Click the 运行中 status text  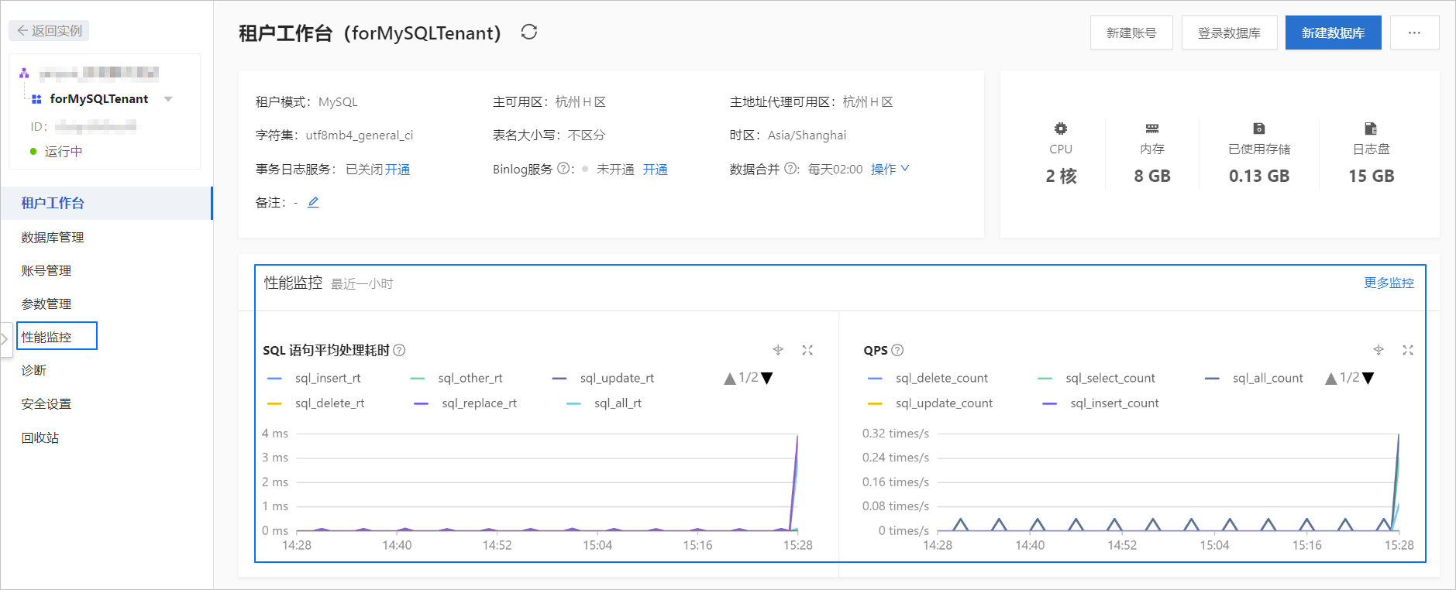coord(64,151)
